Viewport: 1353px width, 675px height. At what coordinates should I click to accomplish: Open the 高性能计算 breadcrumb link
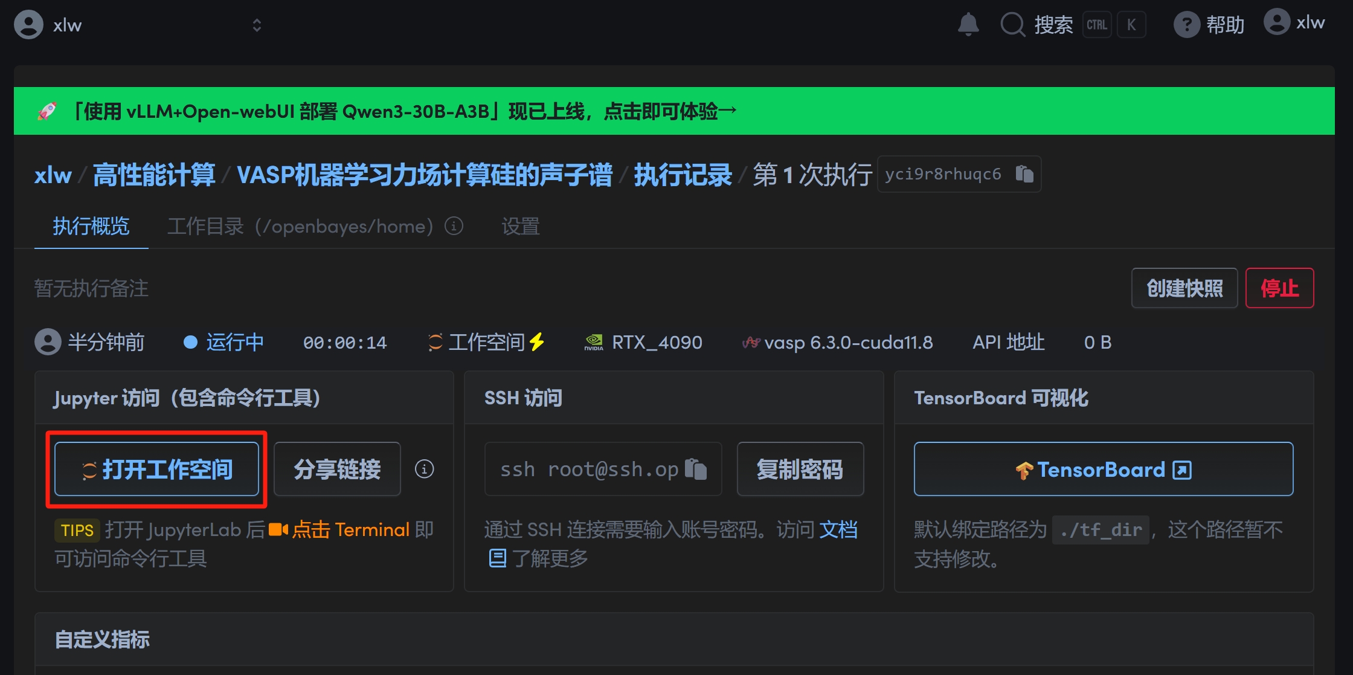click(154, 175)
